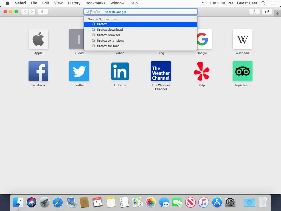Show all tabs overview button
Screen dimensions: 281x211
tap(267, 12)
